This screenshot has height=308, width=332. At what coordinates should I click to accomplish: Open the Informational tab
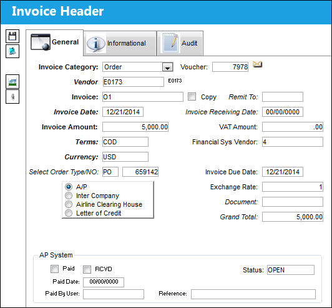point(120,44)
